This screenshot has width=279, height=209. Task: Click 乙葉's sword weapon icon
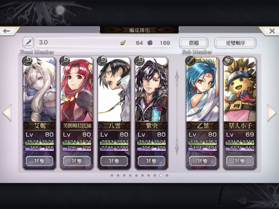(190, 61)
